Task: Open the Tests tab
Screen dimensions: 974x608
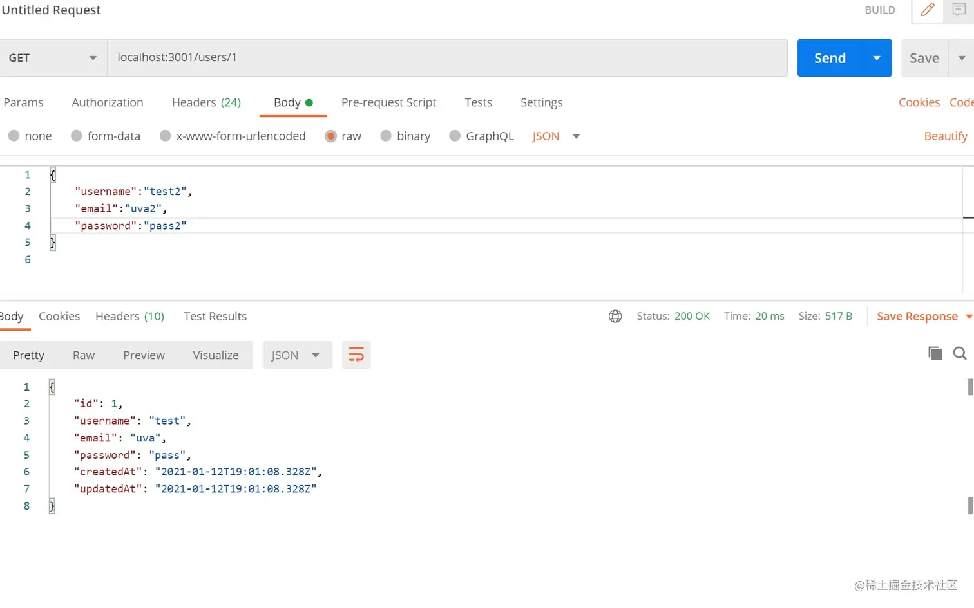Action: click(478, 102)
